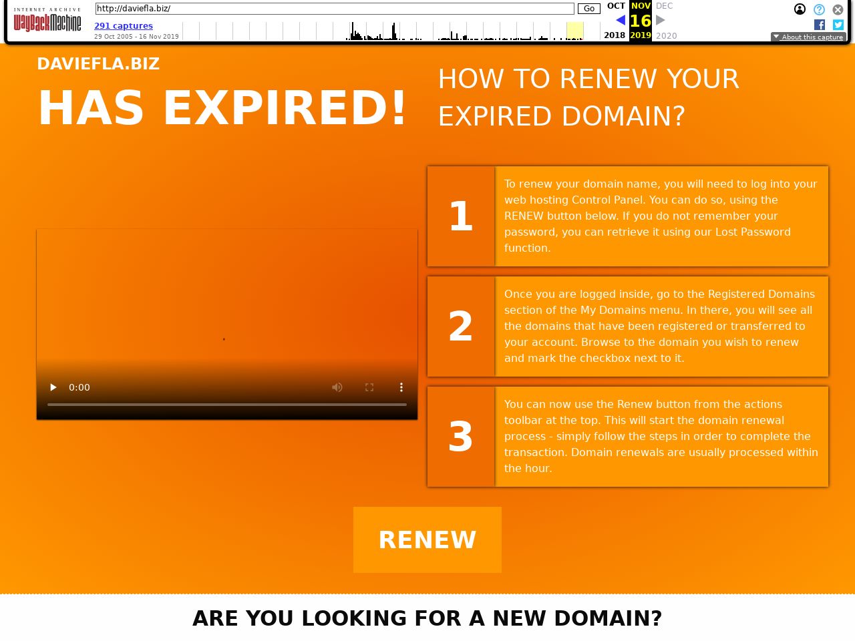Viewport: 855px width, 641px height.
Task: Share capture on Facebook
Action: click(x=820, y=25)
